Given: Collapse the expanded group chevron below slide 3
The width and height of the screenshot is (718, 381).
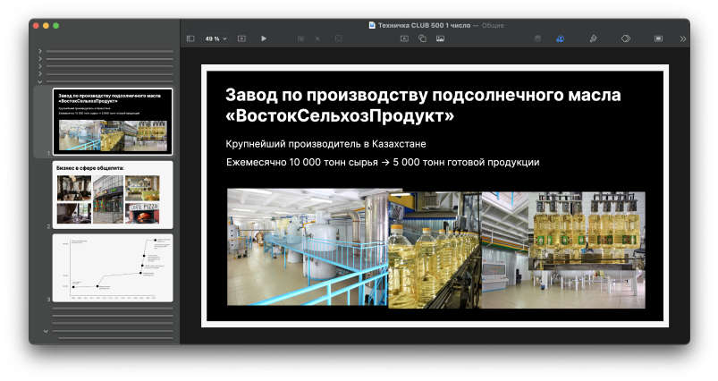Looking at the screenshot, I should coord(46,331).
